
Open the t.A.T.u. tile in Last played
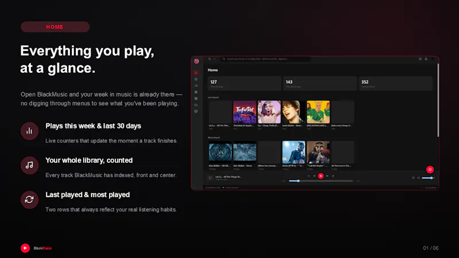pyautogui.click(x=220, y=112)
